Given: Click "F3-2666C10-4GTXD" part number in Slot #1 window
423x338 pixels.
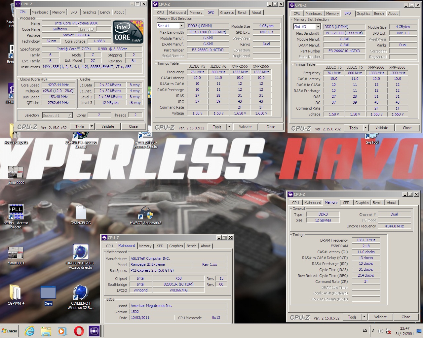Looking at the screenshot, I should point(208,50).
